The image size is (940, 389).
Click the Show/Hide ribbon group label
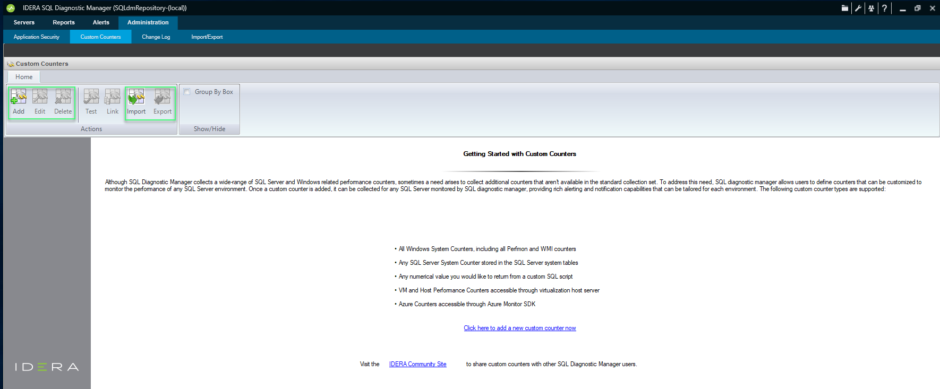point(209,129)
